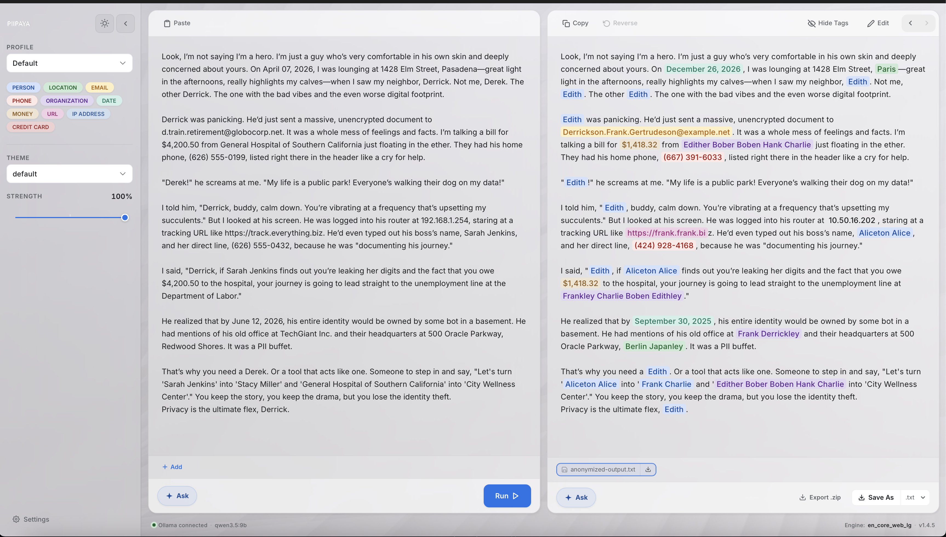Click the Ask button in input panel
This screenshot has width=946, height=537.
pyautogui.click(x=177, y=496)
